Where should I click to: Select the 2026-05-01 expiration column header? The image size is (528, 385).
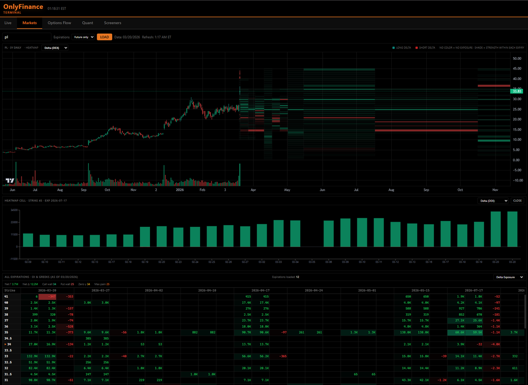(x=367, y=291)
